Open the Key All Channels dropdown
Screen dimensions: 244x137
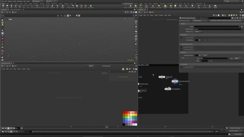[236, 131]
